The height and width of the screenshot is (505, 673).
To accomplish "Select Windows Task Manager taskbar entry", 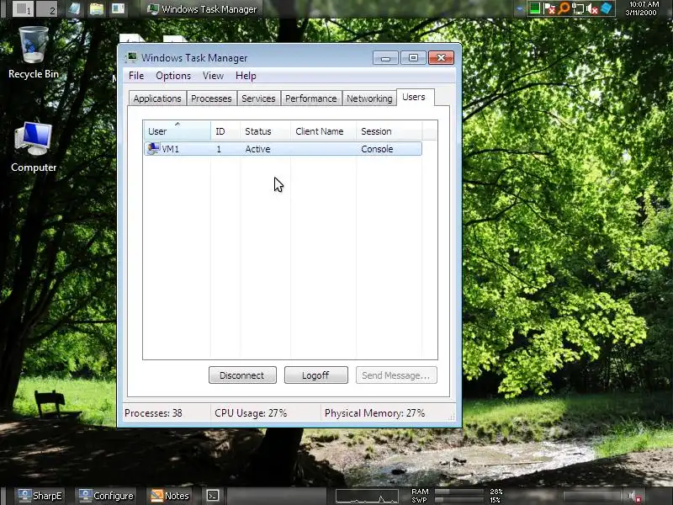I will [202, 9].
